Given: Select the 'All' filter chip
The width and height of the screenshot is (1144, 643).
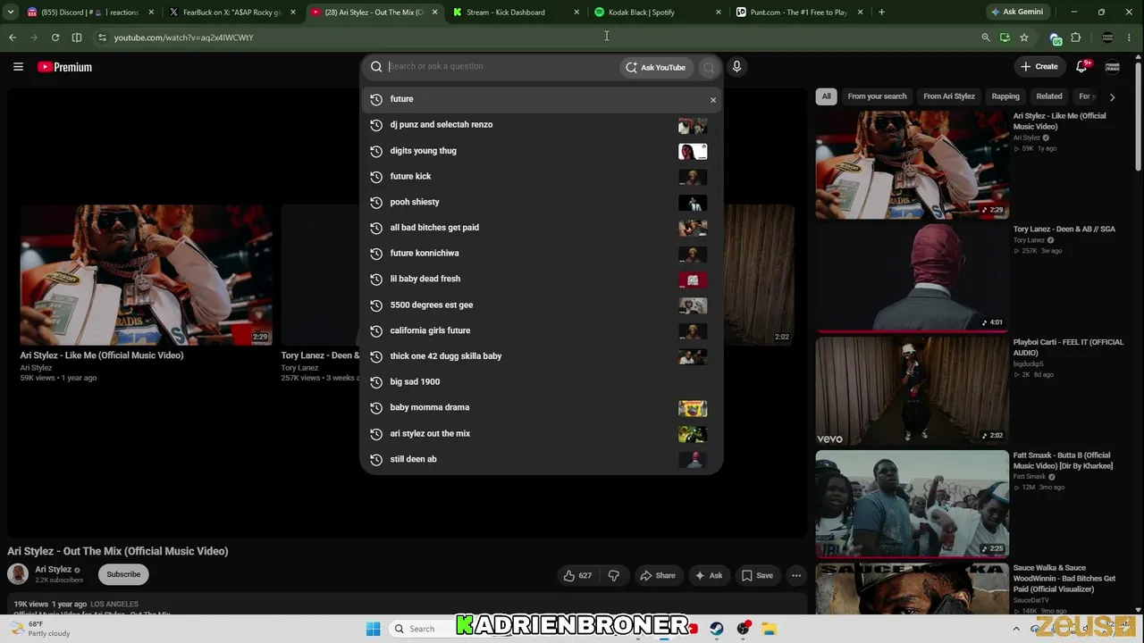Looking at the screenshot, I should click(x=827, y=96).
